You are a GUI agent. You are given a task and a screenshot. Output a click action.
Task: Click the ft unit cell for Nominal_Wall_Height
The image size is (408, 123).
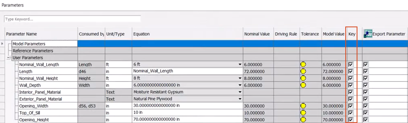pos(118,78)
